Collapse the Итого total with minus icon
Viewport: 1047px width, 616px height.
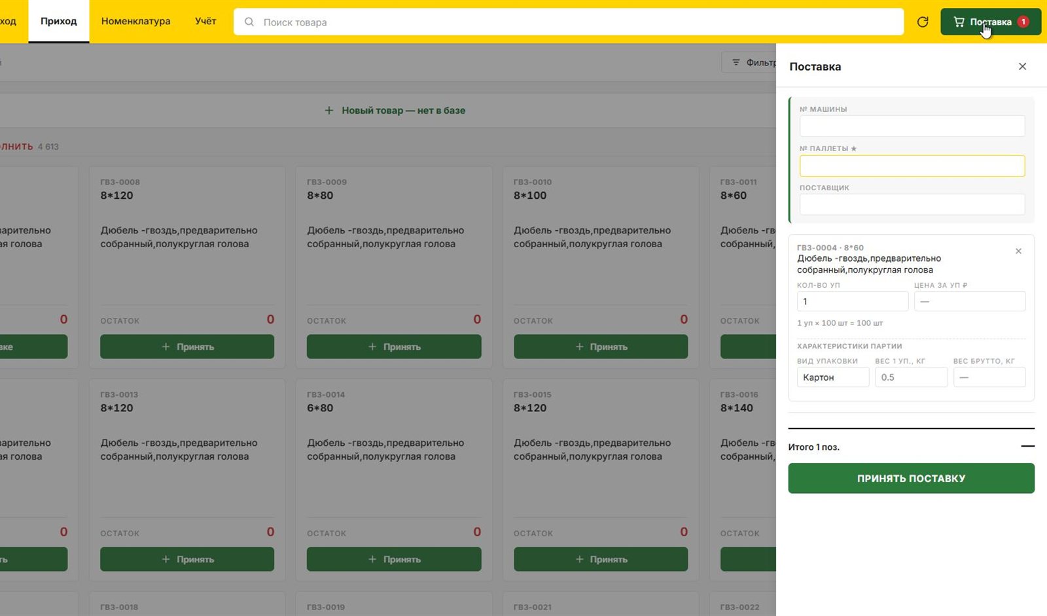[1028, 447]
